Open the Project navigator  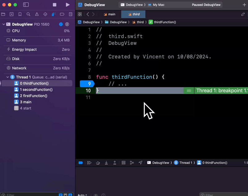[x=3, y=14]
